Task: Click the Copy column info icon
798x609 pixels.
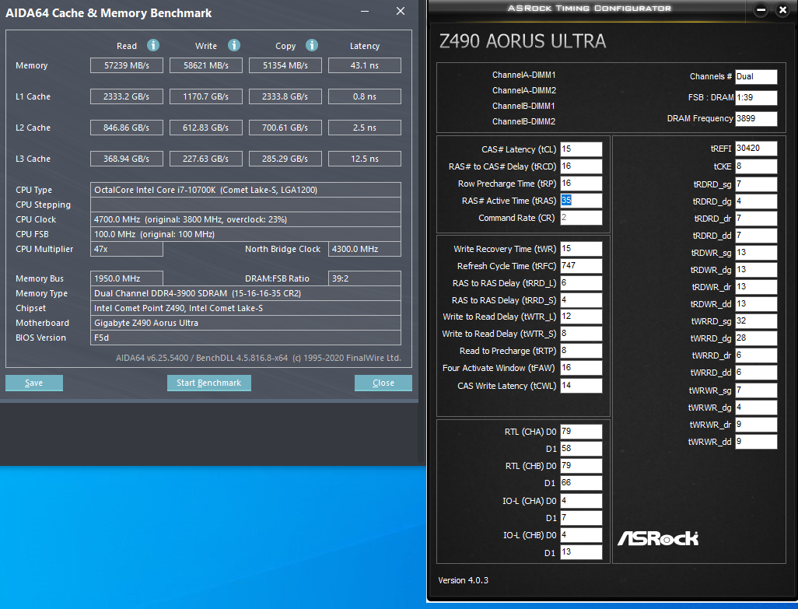Action: pyautogui.click(x=312, y=45)
